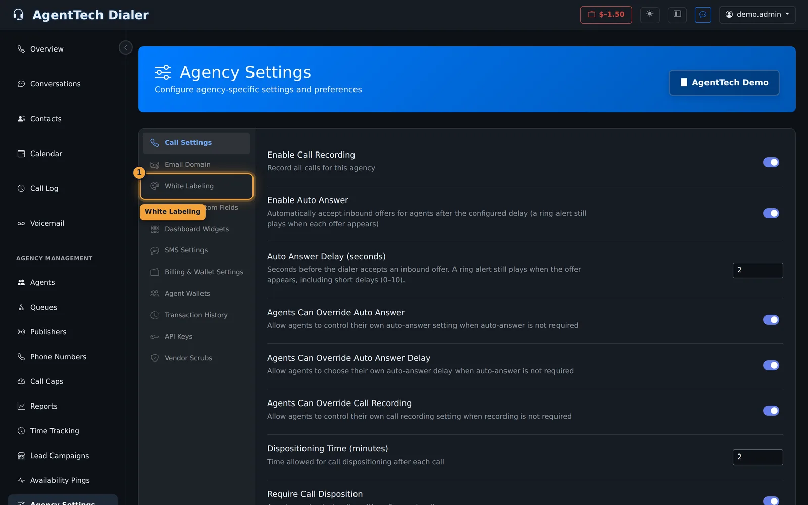
Task: Click the Voicemail icon in sidebar
Action: [x=21, y=223]
